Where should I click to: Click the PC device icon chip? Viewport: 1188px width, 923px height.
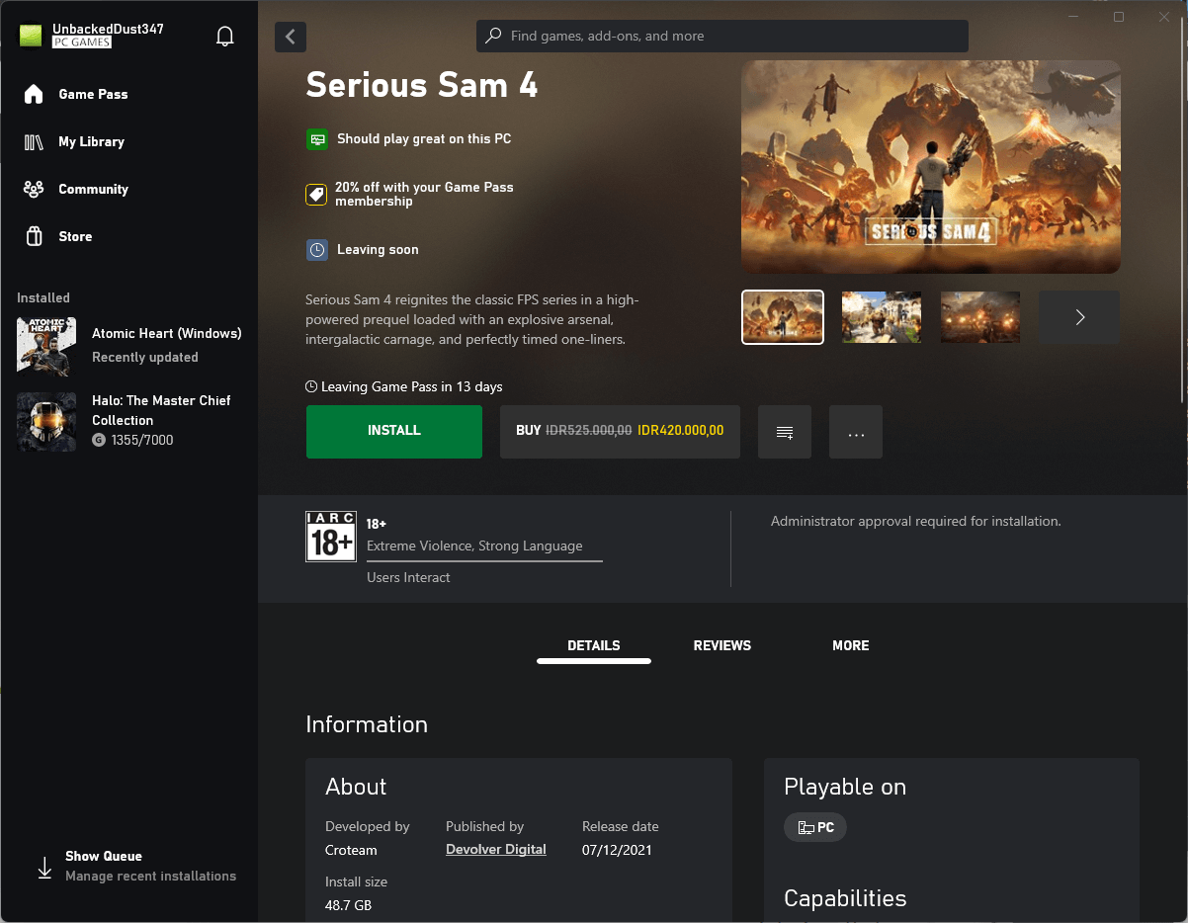click(815, 828)
